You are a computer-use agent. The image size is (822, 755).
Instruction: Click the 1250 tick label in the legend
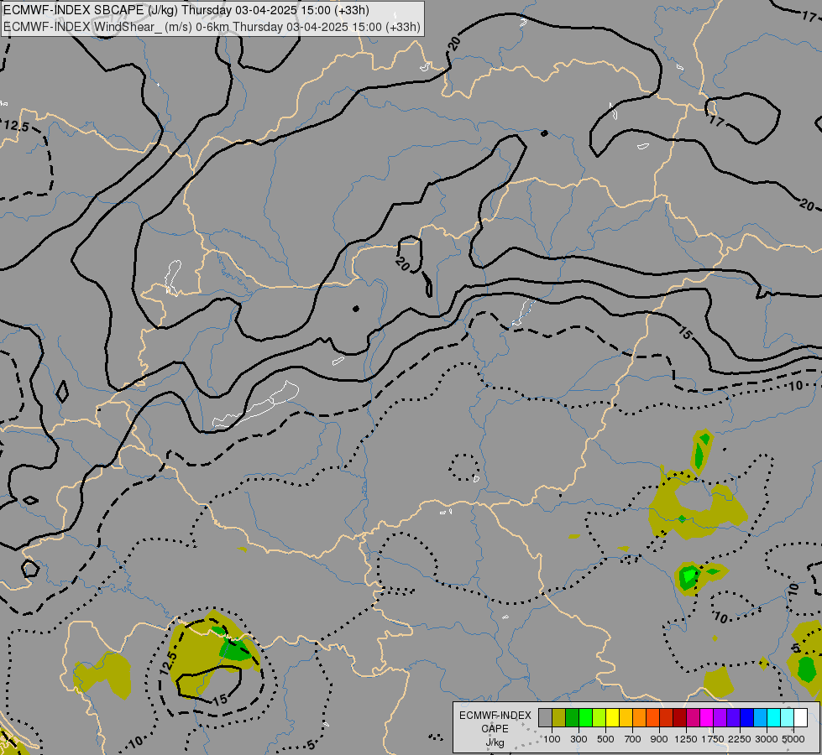coord(686,739)
